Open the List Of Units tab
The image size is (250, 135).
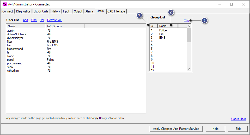pyautogui.click(x=41, y=11)
